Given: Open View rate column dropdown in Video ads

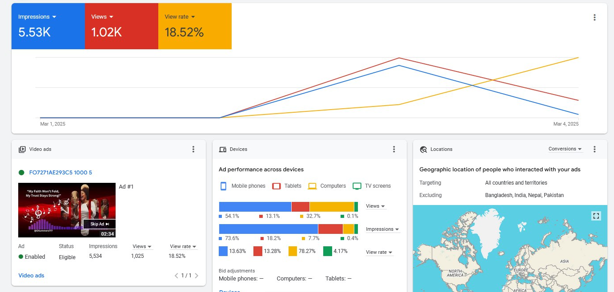Looking at the screenshot, I should (183, 246).
